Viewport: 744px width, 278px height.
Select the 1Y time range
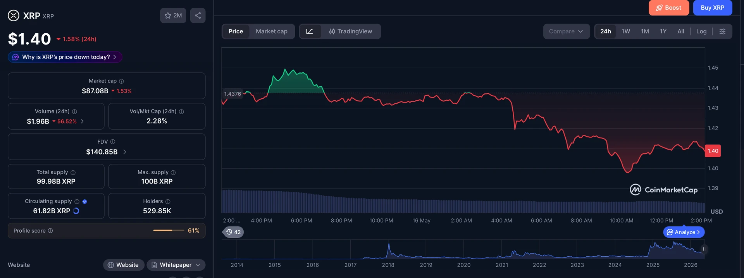(x=663, y=31)
